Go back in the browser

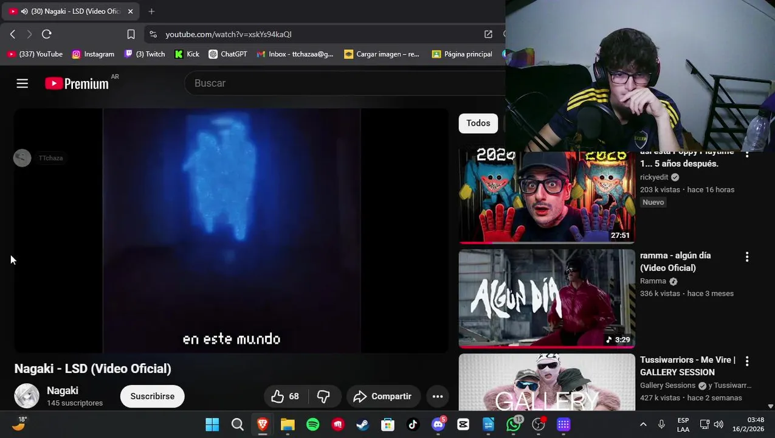(x=13, y=34)
